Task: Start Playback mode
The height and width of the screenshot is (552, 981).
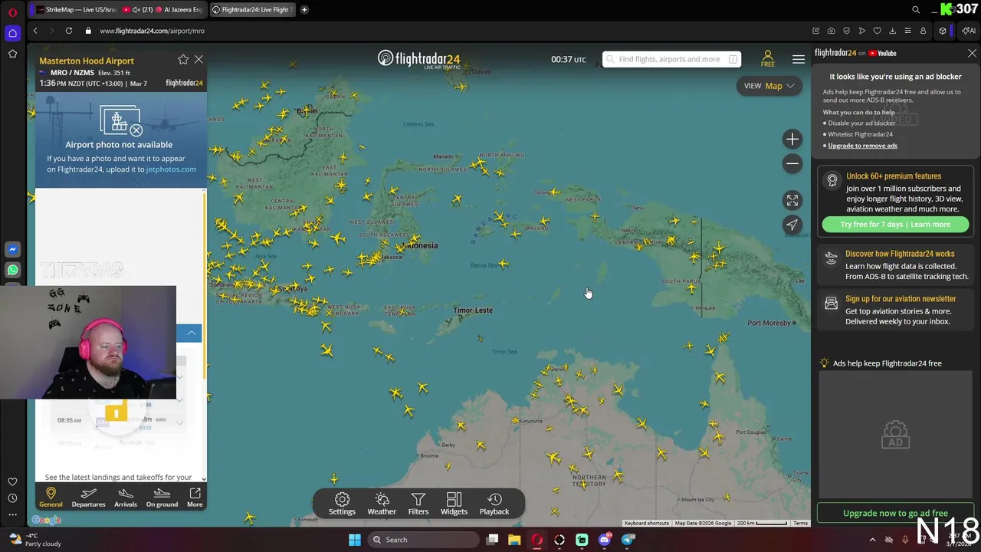Action: 494,504
